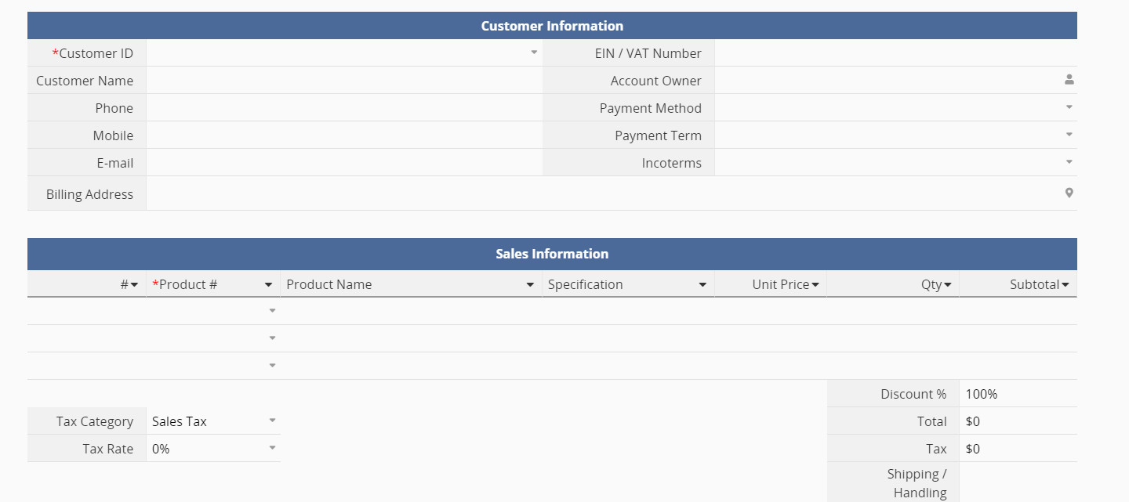Open second row Product # dropdown
Screen dimensions: 1129x502
coord(272,338)
